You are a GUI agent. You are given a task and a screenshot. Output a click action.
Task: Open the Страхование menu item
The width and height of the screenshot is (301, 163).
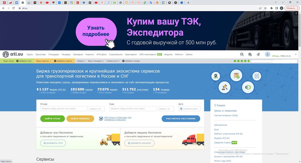[116, 54]
